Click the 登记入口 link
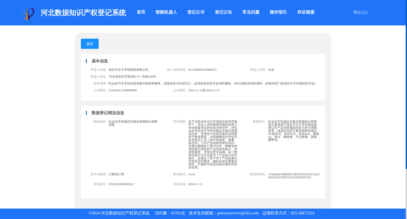The width and height of the screenshot is (407, 219). (x=360, y=12)
